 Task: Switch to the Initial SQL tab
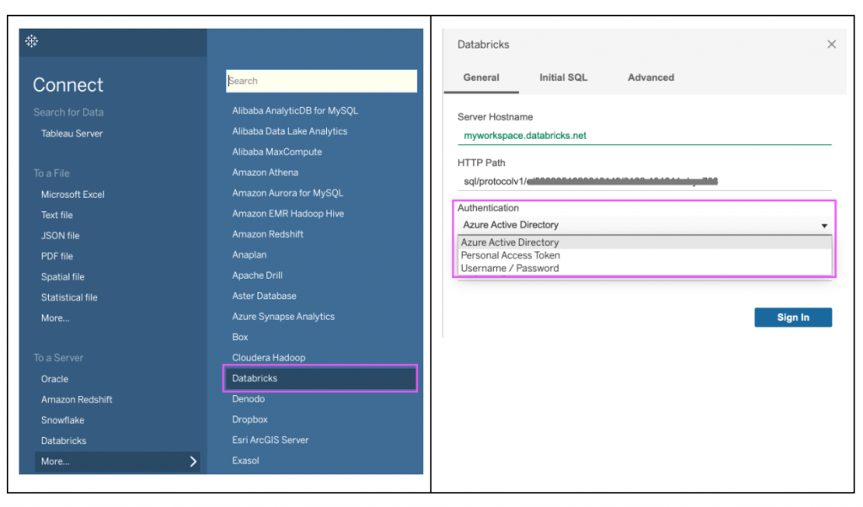[563, 77]
